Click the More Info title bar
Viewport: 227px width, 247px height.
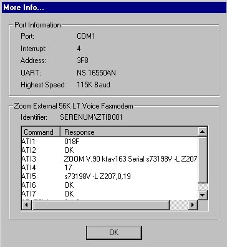pyautogui.click(x=113, y=7)
